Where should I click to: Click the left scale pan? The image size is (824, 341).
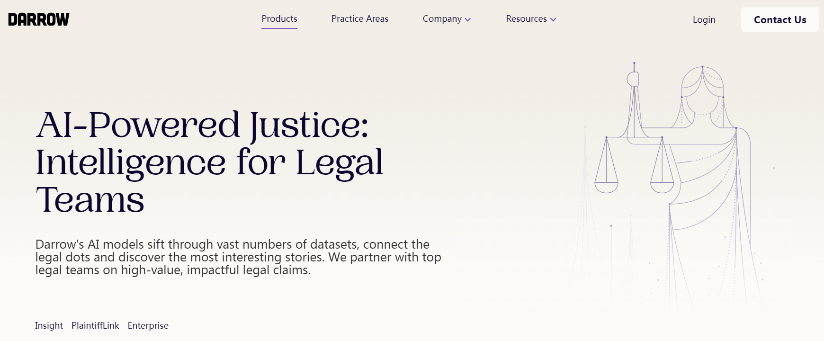[x=606, y=187]
